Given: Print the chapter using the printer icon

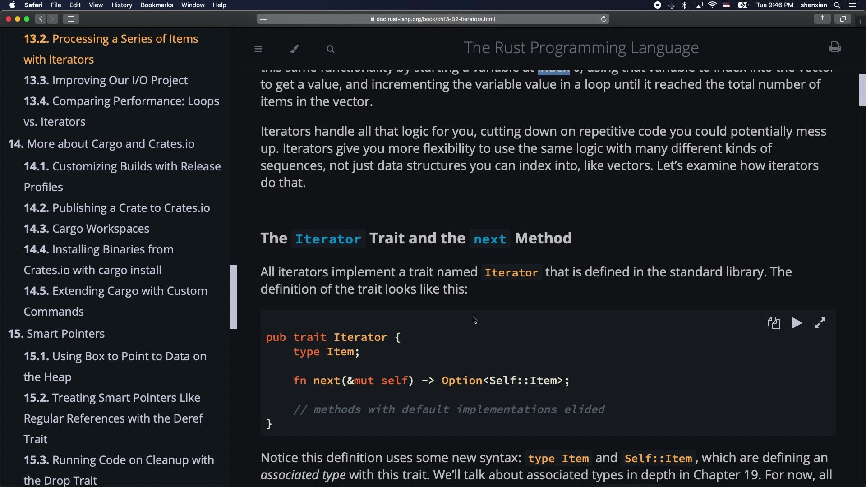Looking at the screenshot, I should pyautogui.click(x=834, y=47).
